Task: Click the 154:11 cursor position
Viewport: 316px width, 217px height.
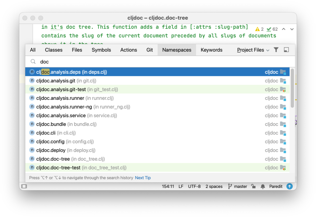Action: [x=168, y=186]
